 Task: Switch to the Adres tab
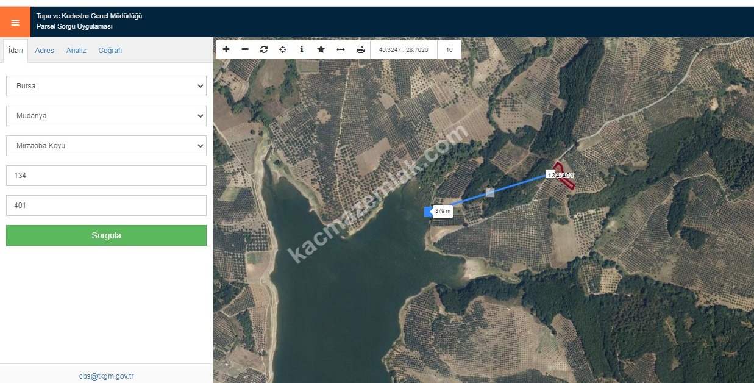pyautogui.click(x=44, y=51)
